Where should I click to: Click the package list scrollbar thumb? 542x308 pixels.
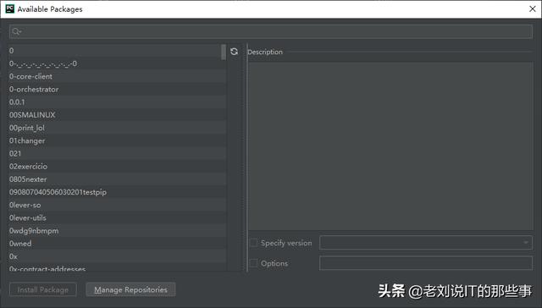[x=224, y=52]
